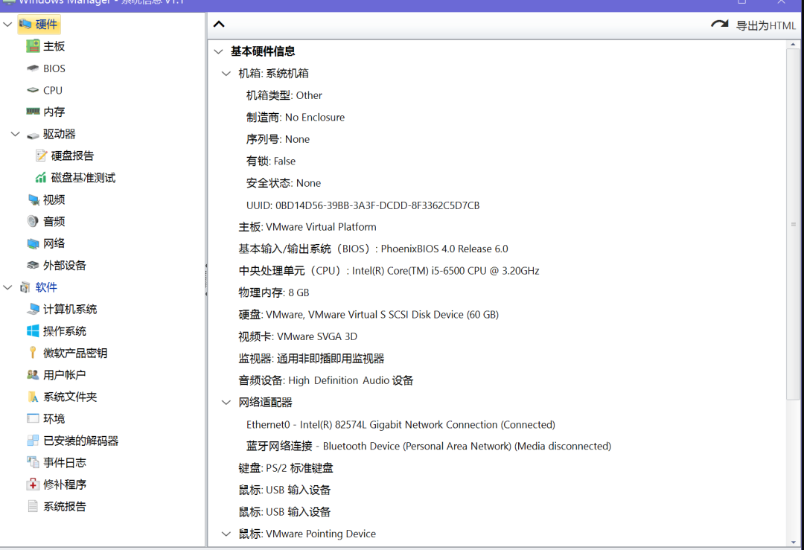Click the 操作系统 Windows logo icon
804x550 pixels.
point(33,331)
